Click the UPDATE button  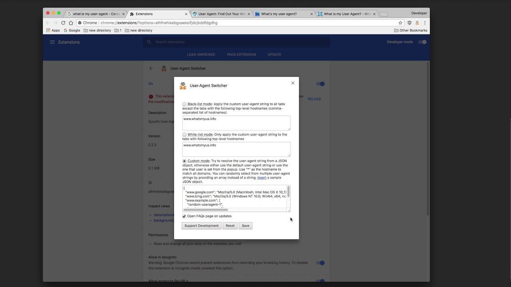[x=274, y=55]
